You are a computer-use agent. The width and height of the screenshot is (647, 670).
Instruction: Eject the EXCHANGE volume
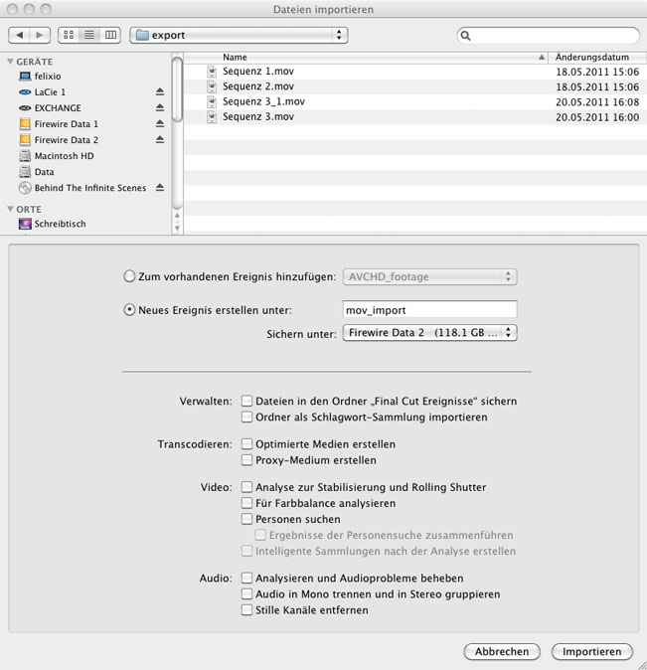160,107
